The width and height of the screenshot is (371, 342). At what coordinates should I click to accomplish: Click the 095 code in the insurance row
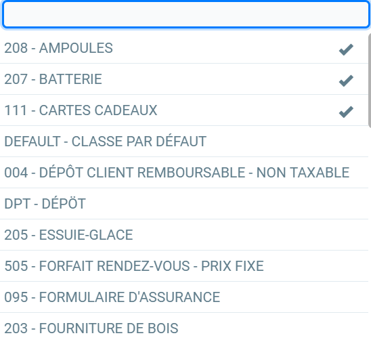(16, 297)
